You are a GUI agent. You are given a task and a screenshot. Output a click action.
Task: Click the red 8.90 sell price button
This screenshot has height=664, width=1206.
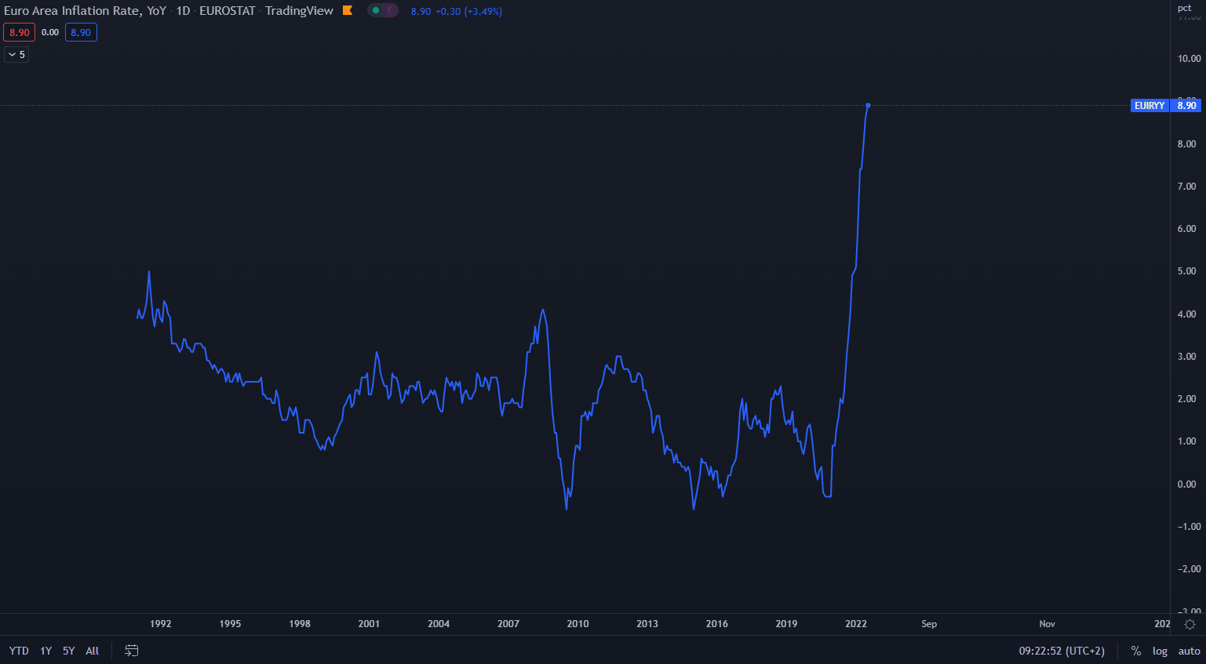point(19,32)
